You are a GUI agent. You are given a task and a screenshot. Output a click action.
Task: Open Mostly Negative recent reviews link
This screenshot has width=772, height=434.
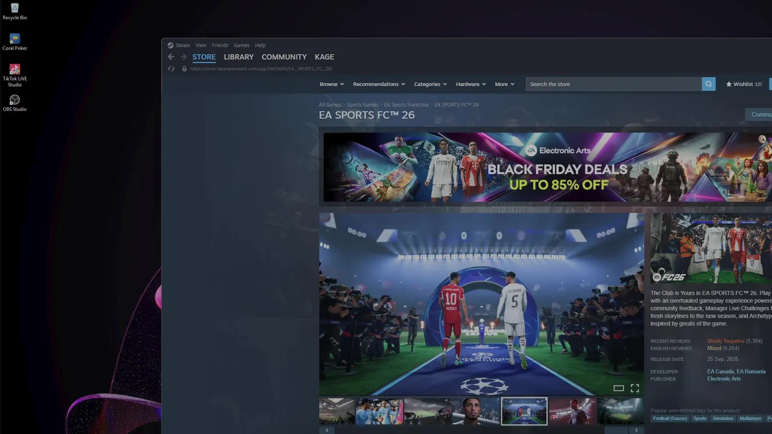726,341
